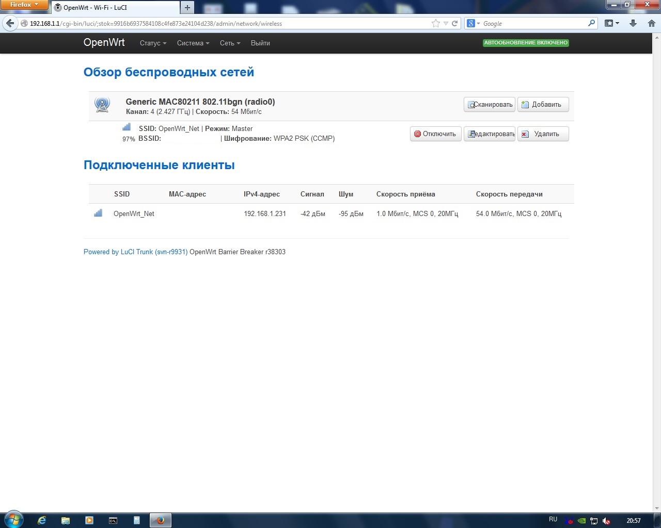Expand the Статус menu
Image resolution: width=661 pixels, height=528 pixels.
pyautogui.click(x=153, y=43)
